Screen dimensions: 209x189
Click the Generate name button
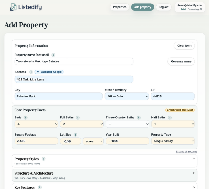(x=181, y=61)
